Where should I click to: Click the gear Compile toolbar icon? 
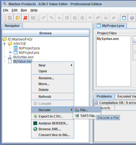132,18
